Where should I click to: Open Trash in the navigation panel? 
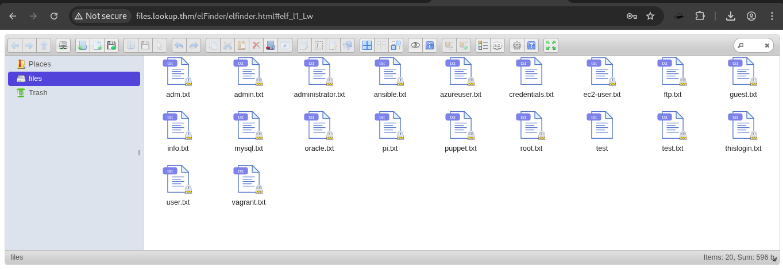pos(38,93)
